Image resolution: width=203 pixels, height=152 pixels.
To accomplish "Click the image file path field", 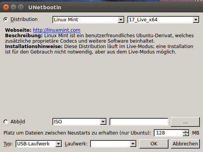I will [139, 122].
